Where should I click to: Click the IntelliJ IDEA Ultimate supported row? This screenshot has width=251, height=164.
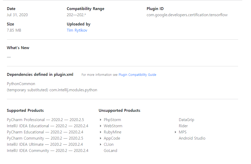45,144
